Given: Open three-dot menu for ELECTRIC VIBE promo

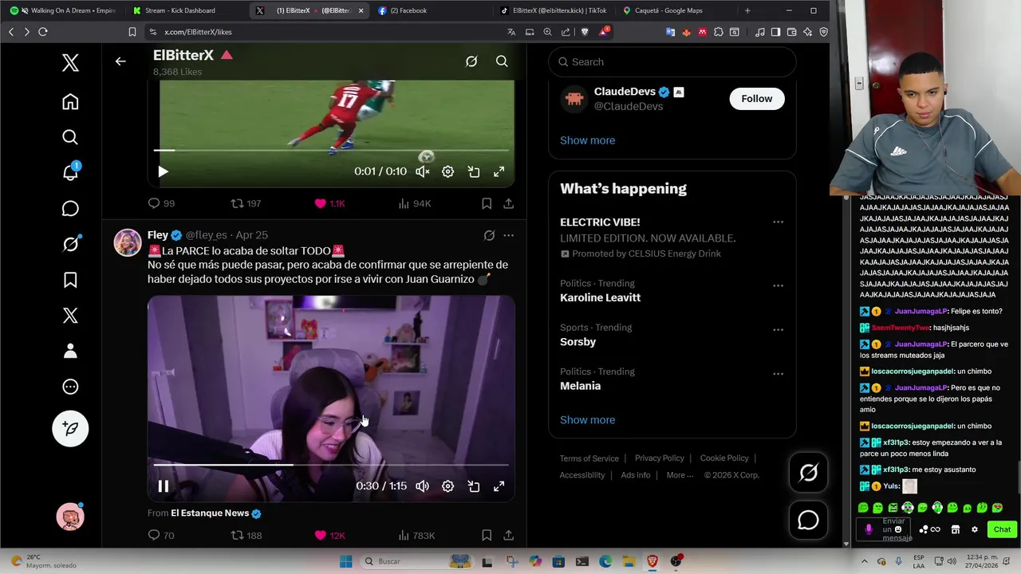Looking at the screenshot, I should [x=778, y=222].
